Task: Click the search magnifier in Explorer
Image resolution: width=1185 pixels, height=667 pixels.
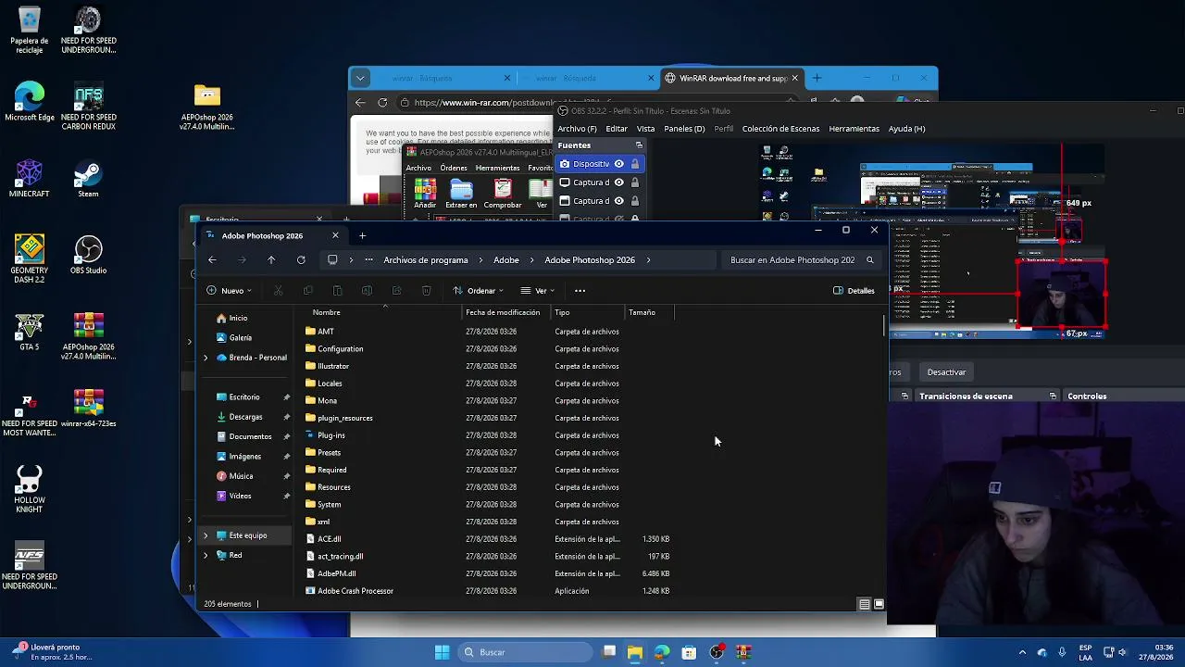Action: [x=869, y=260]
